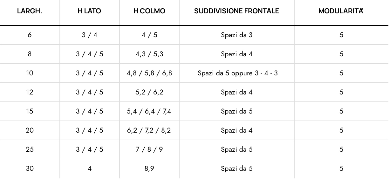Click the LARGH. column header
389x180 pixels.
click(x=29, y=11)
